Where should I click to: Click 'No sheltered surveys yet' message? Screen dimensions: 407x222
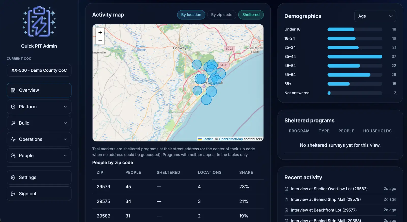(340, 145)
